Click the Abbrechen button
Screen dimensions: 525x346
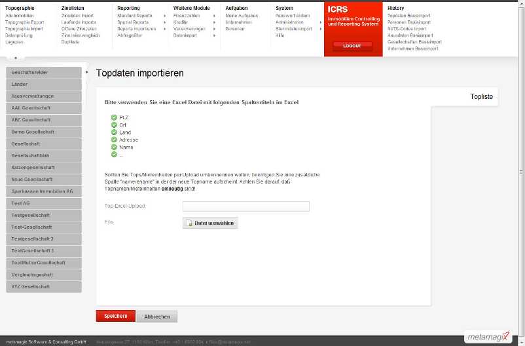point(157,317)
